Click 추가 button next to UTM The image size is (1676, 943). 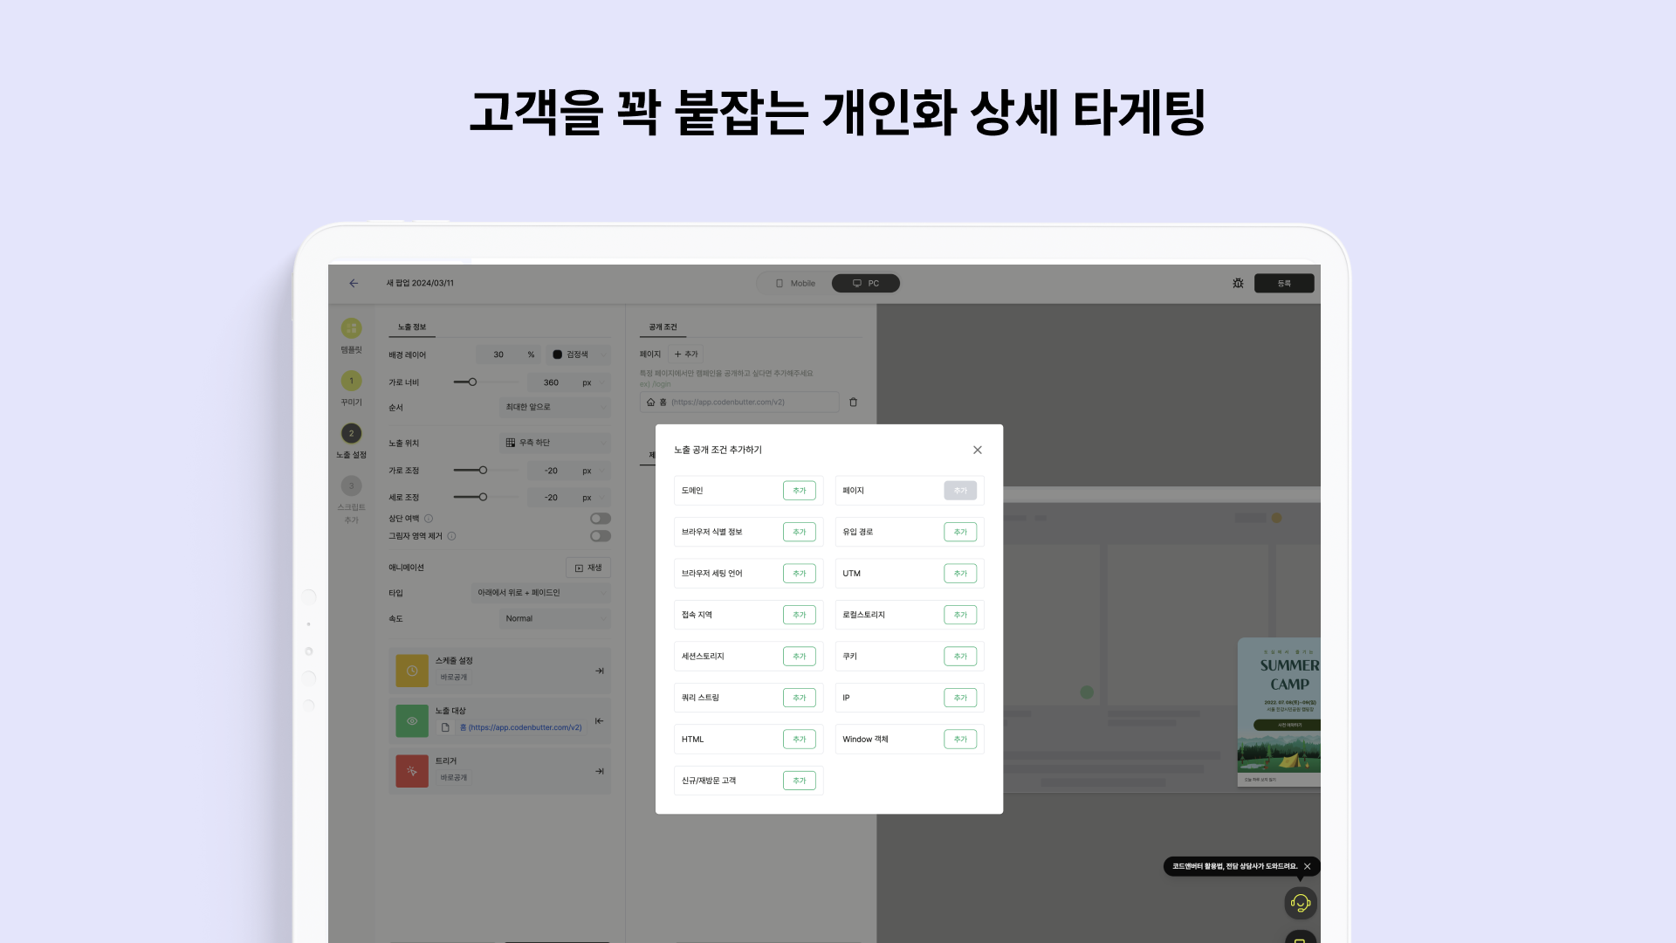point(960,572)
